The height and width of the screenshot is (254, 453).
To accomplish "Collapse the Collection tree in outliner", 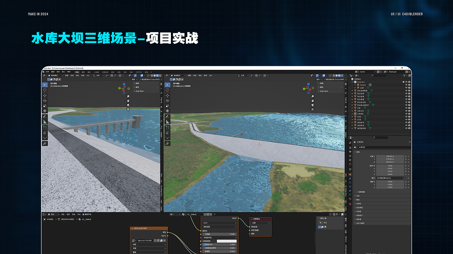I will pos(352,82).
